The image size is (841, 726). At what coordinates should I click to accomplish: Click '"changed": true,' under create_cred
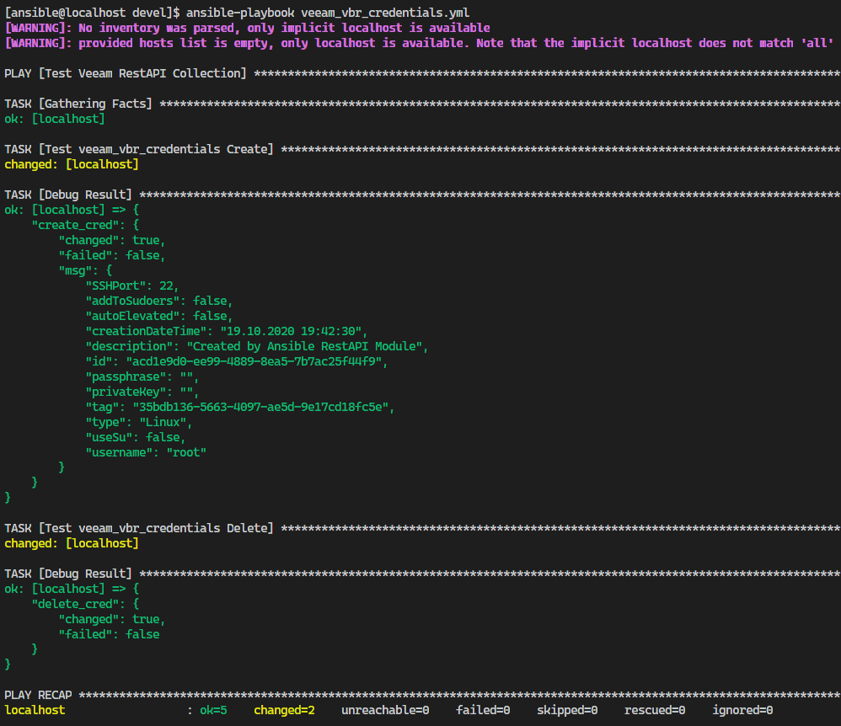click(112, 240)
